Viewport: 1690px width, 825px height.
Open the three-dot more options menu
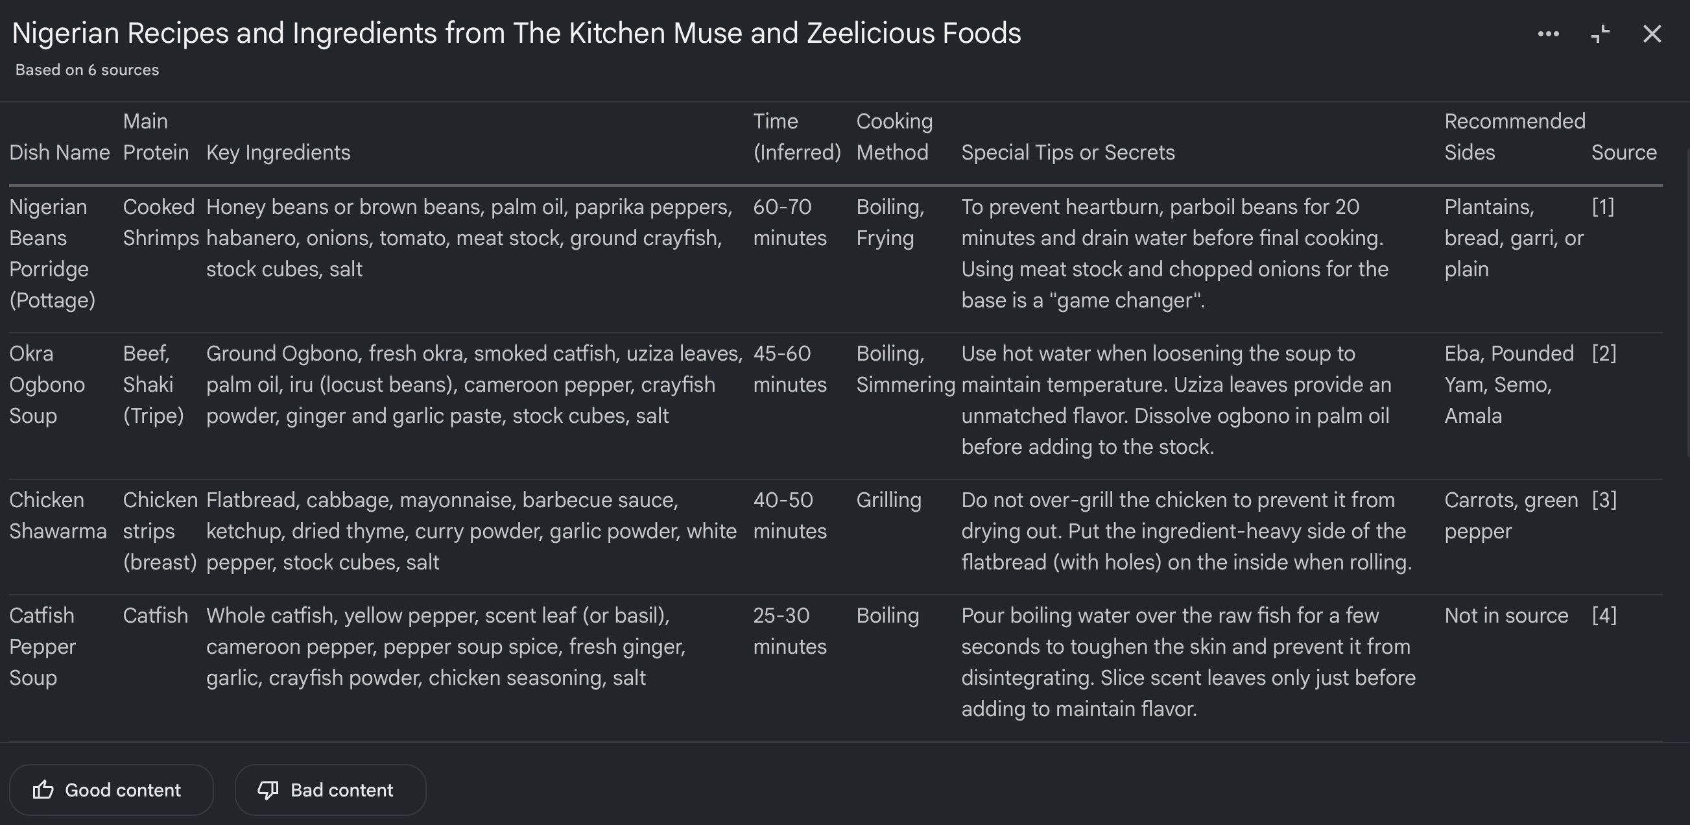click(1548, 34)
